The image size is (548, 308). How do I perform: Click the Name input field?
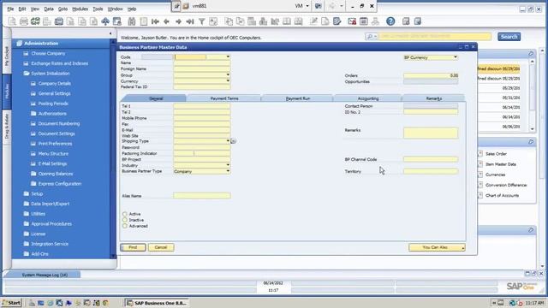click(202, 62)
